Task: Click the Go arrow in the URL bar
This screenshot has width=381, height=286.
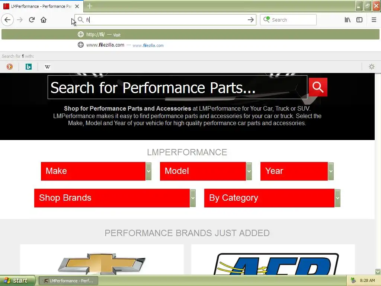Action: pos(251,20)
